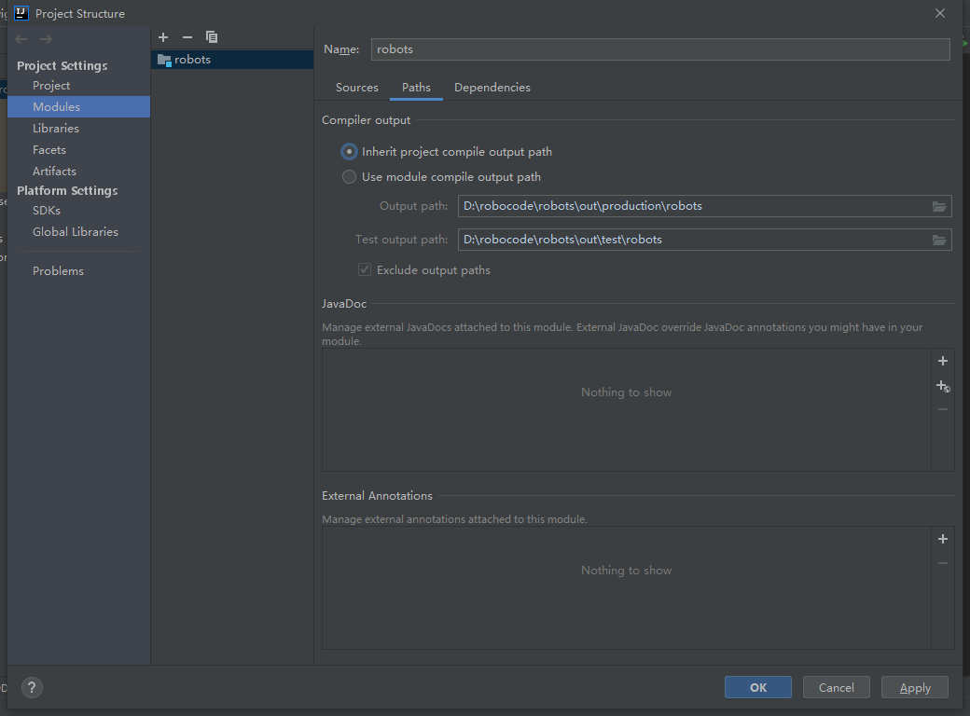Viewport: 970px width, 716px height.
Task: Click the Add module plus icon
Action: (x=163, y=37)
